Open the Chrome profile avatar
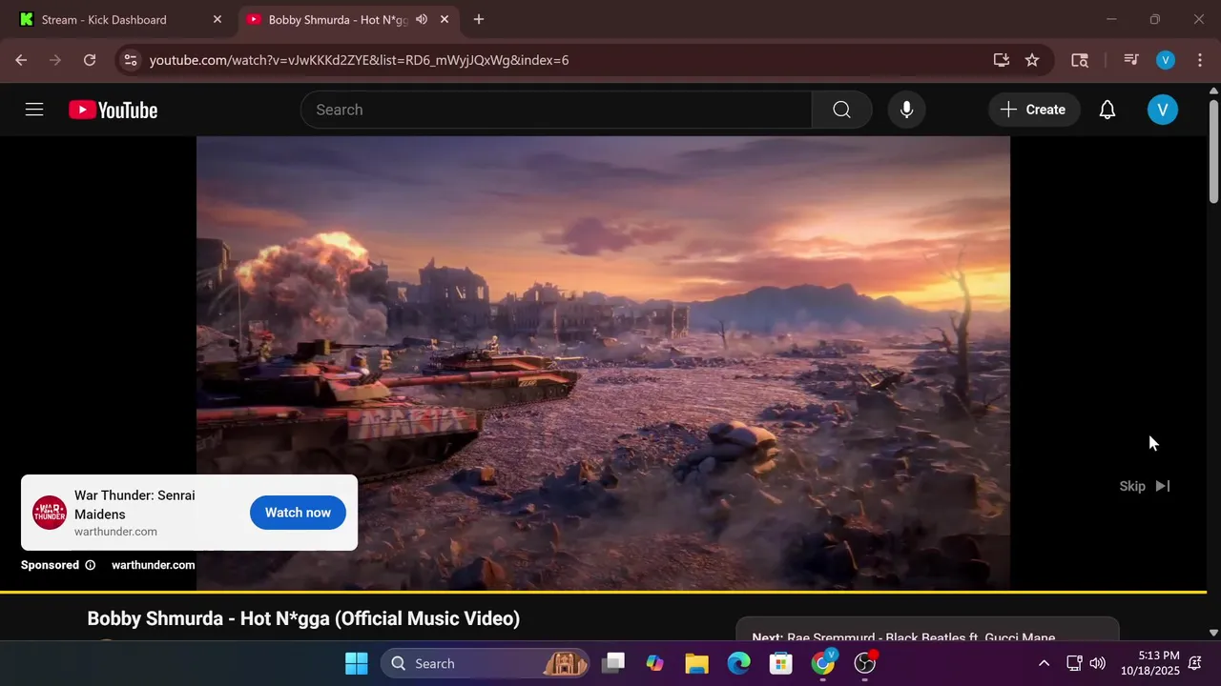 (x=1166, y=60)
